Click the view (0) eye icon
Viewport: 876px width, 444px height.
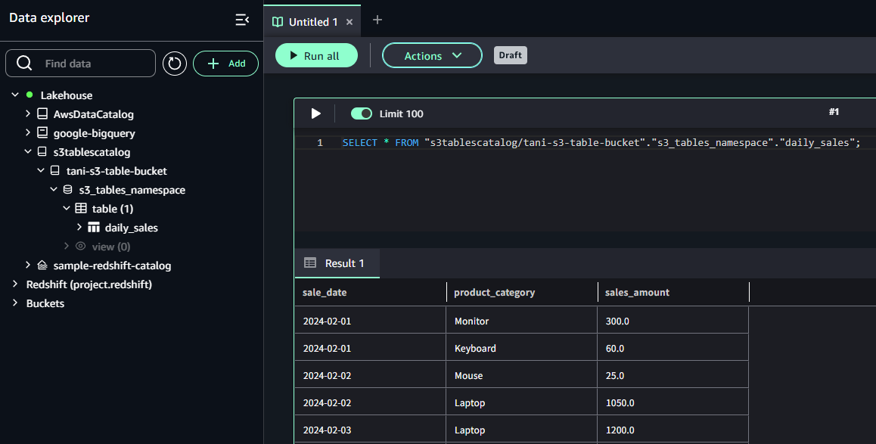click(80, 247)
